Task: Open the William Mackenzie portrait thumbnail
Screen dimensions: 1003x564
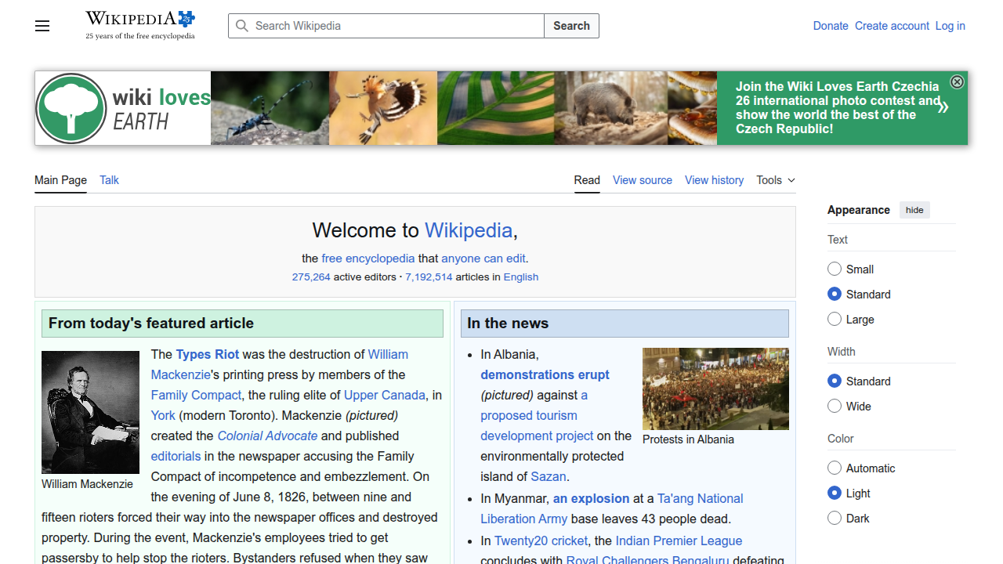Action: [x=90, y=412]
